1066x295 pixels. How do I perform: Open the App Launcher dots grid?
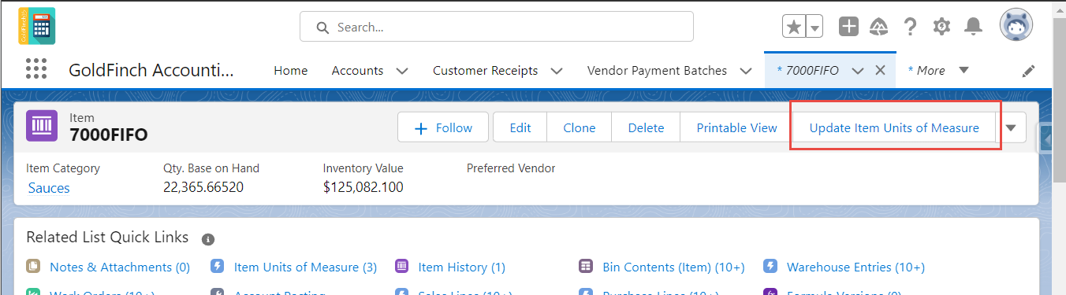[36, 69]
